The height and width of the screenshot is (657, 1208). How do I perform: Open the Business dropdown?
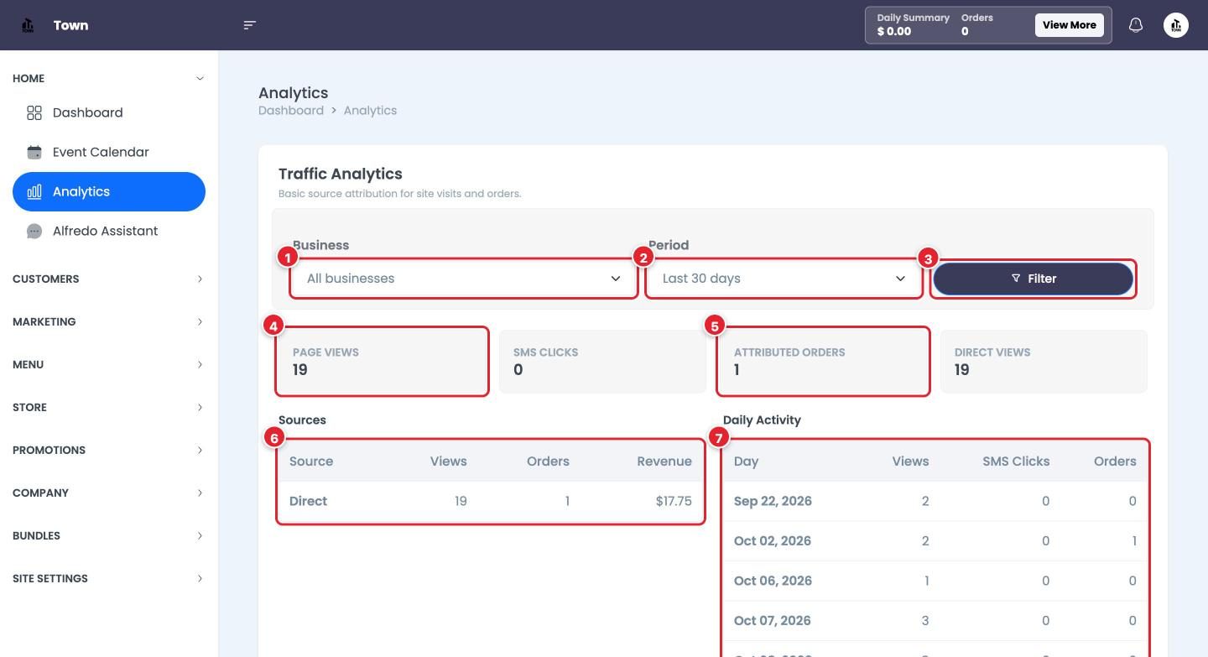[464, 279]
